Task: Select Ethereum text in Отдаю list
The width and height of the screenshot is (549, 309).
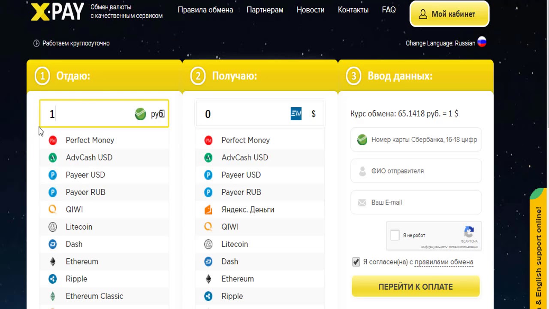Action: 82,261
